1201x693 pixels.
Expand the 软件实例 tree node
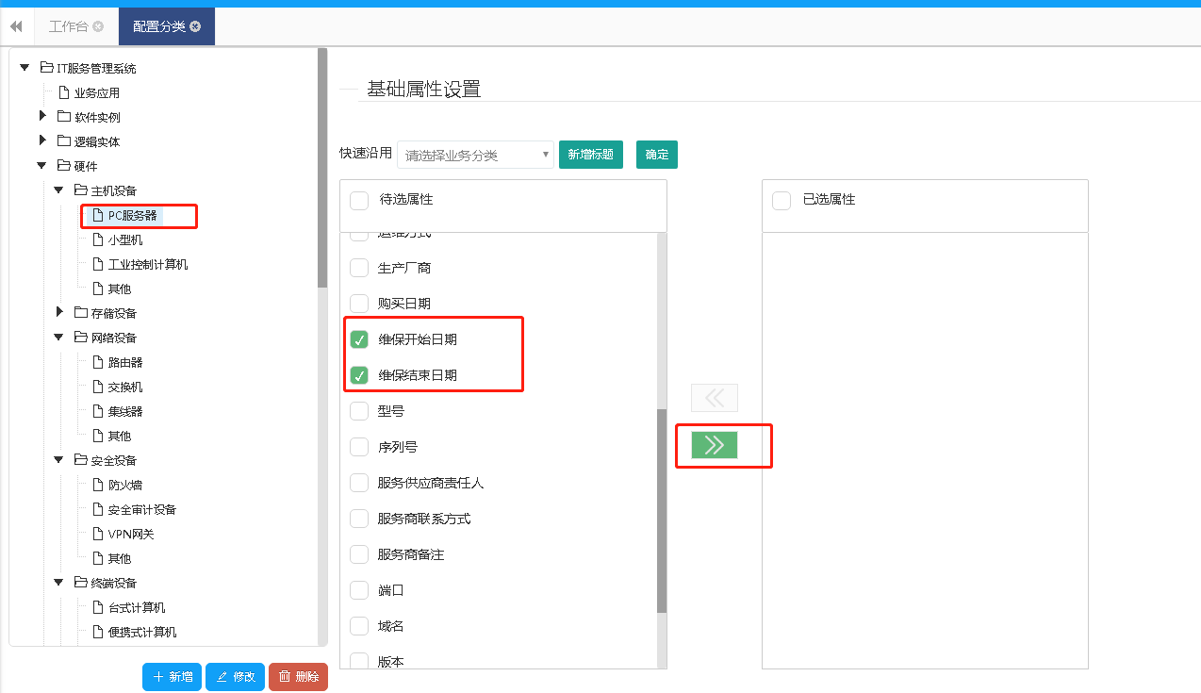point(41,116)
